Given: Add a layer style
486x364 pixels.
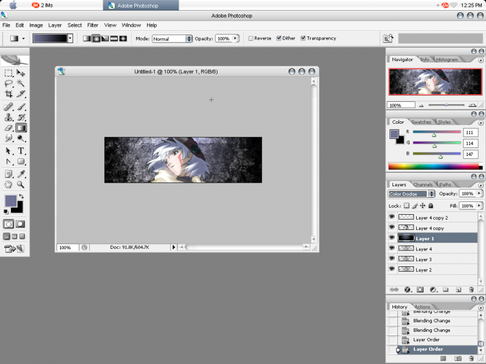Looking at the screenshot, I should click(x=407, y=290).
